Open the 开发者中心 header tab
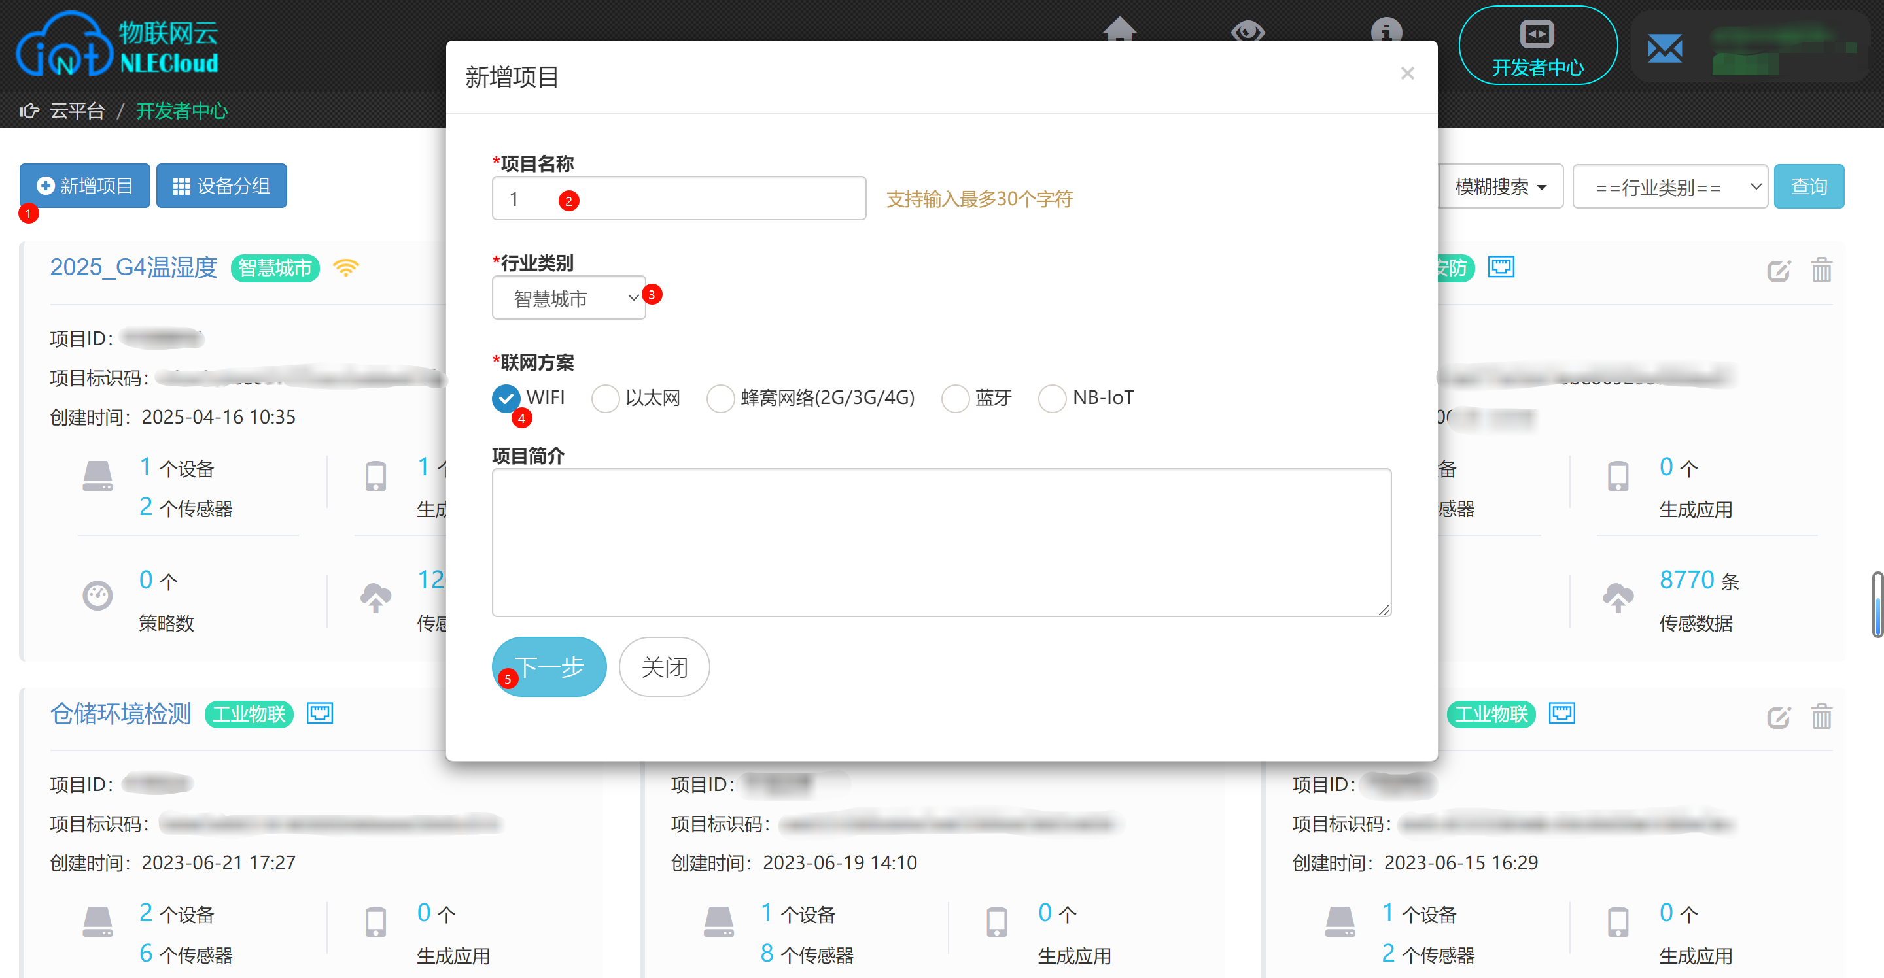Screen dimensions: 1884x978 (x=1537, y=45)
